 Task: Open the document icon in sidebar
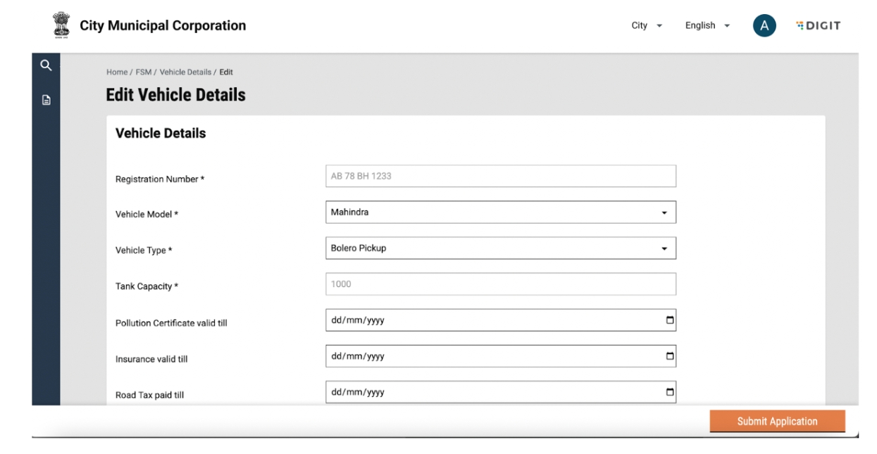46,100
